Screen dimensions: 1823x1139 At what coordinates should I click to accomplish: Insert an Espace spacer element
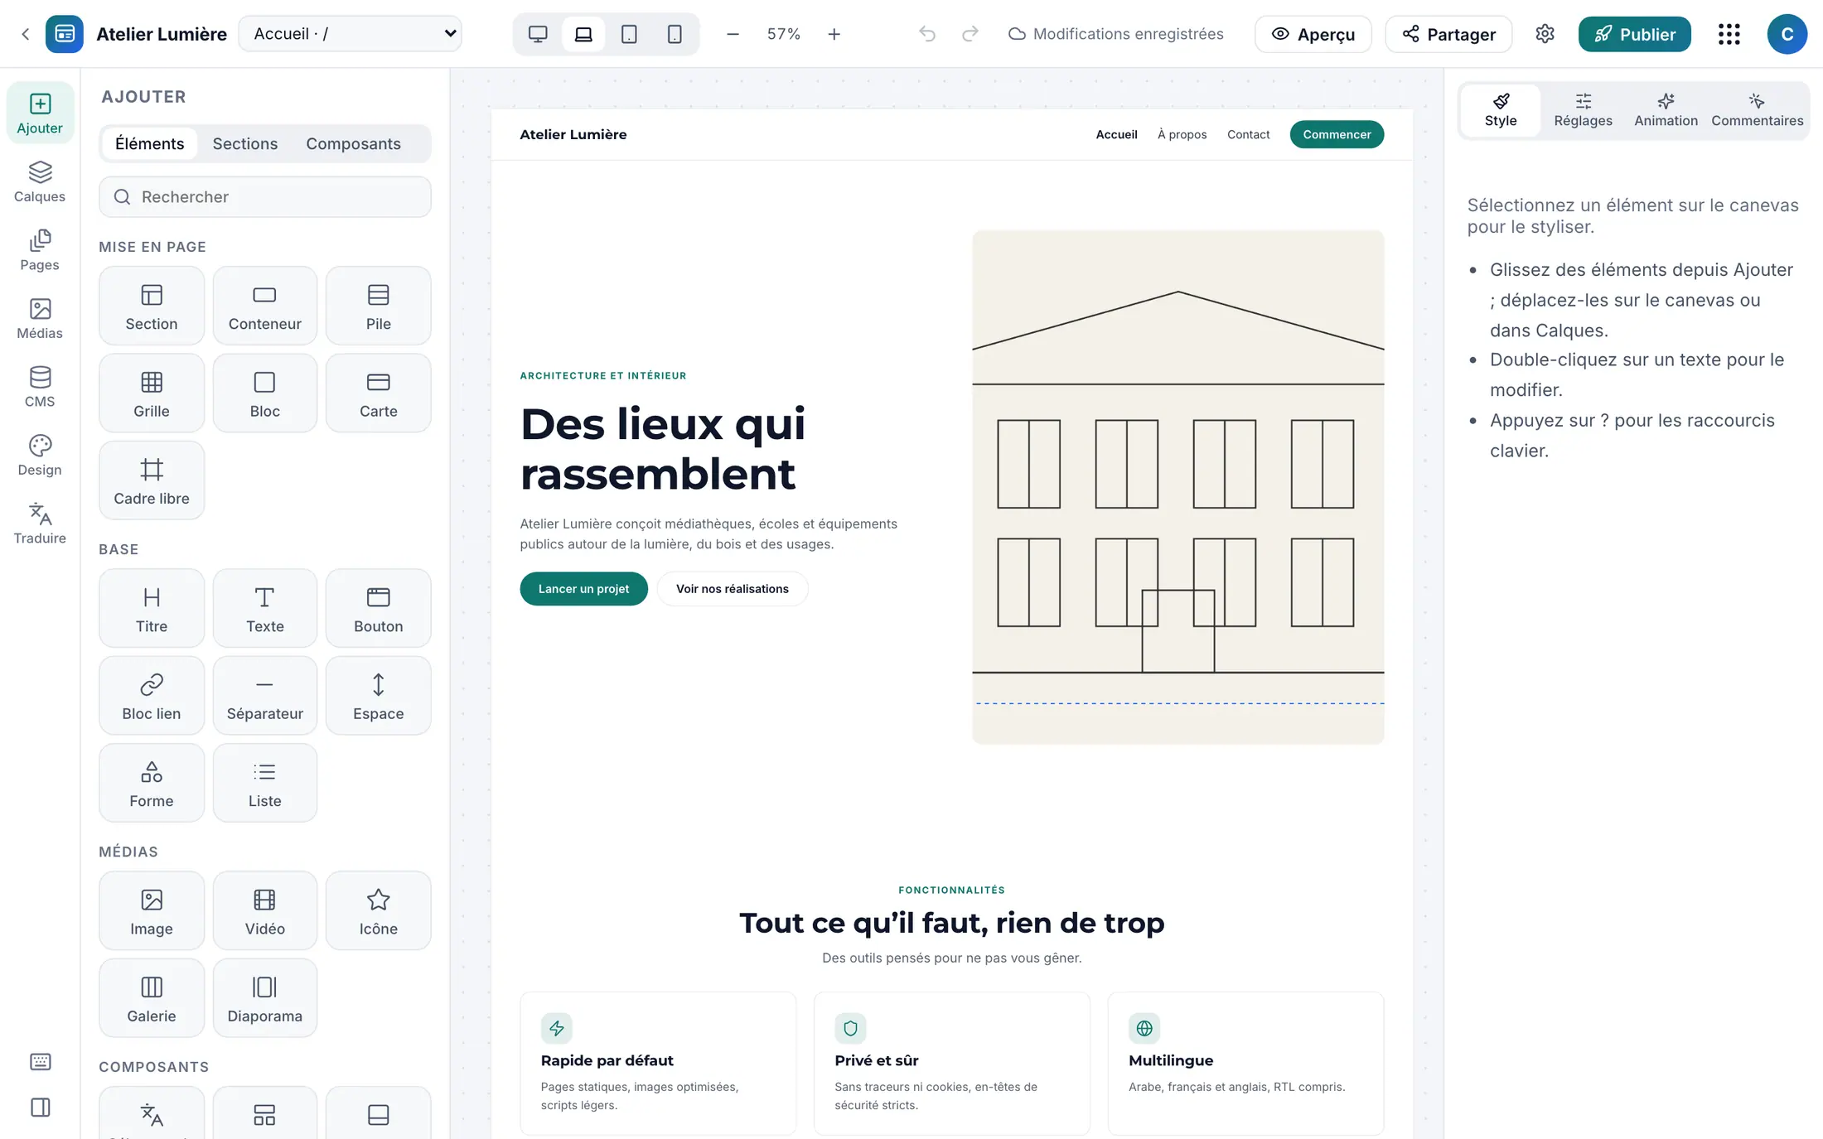pos(379,696)
